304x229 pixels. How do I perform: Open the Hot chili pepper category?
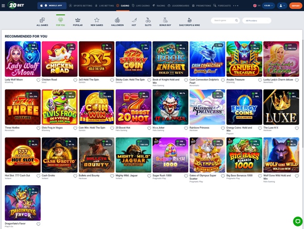point(134,22)
